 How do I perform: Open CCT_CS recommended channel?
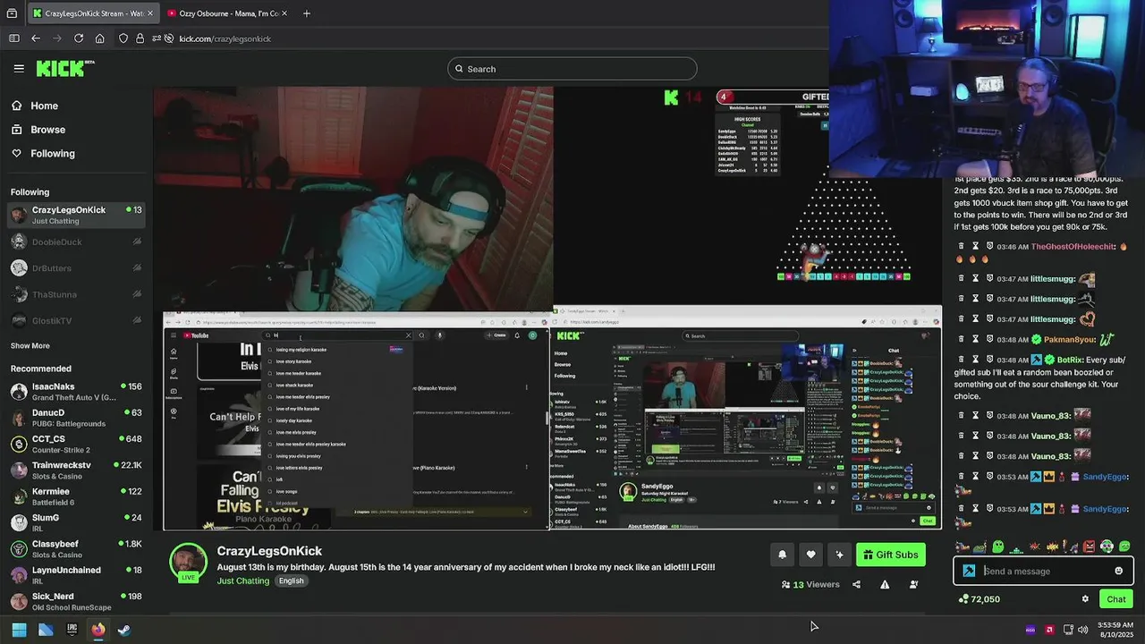point(76,444)
